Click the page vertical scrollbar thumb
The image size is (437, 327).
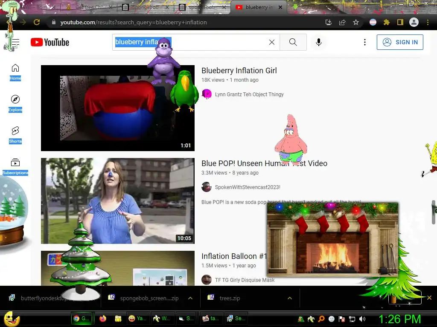(434, 212)
